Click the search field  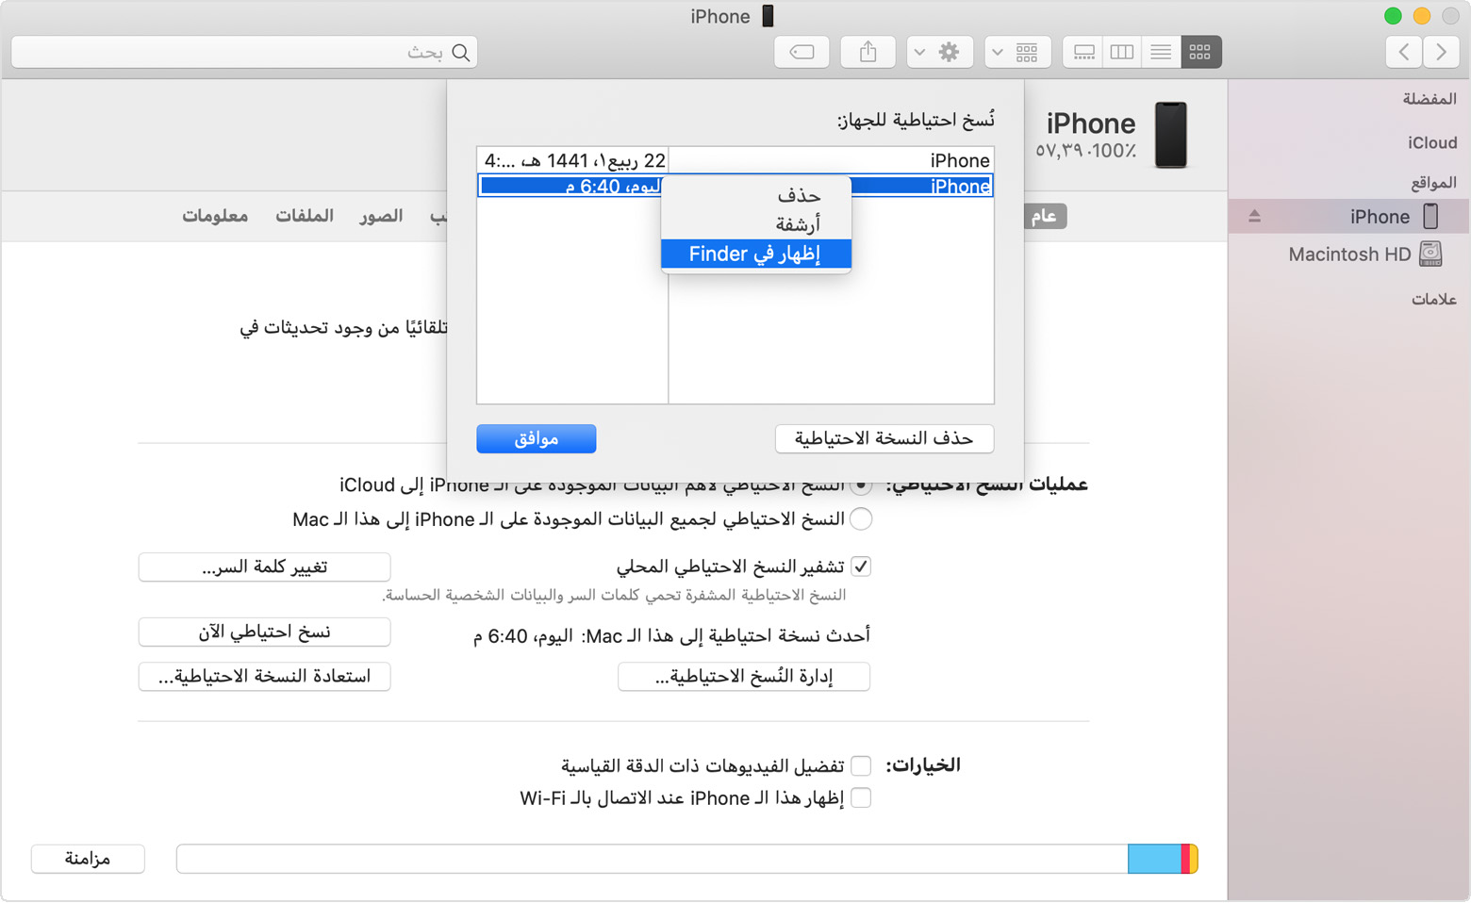click(245, 53)
